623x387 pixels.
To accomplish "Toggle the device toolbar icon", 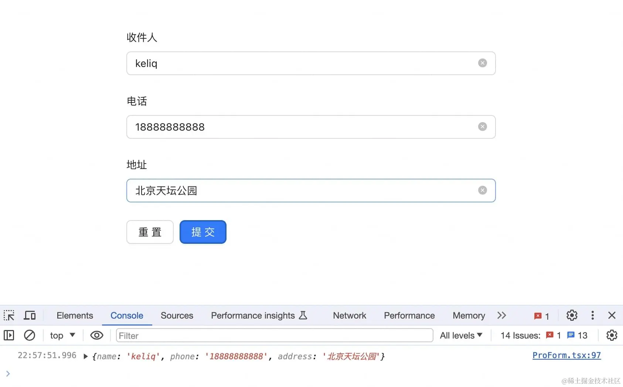I will (30, 315).
